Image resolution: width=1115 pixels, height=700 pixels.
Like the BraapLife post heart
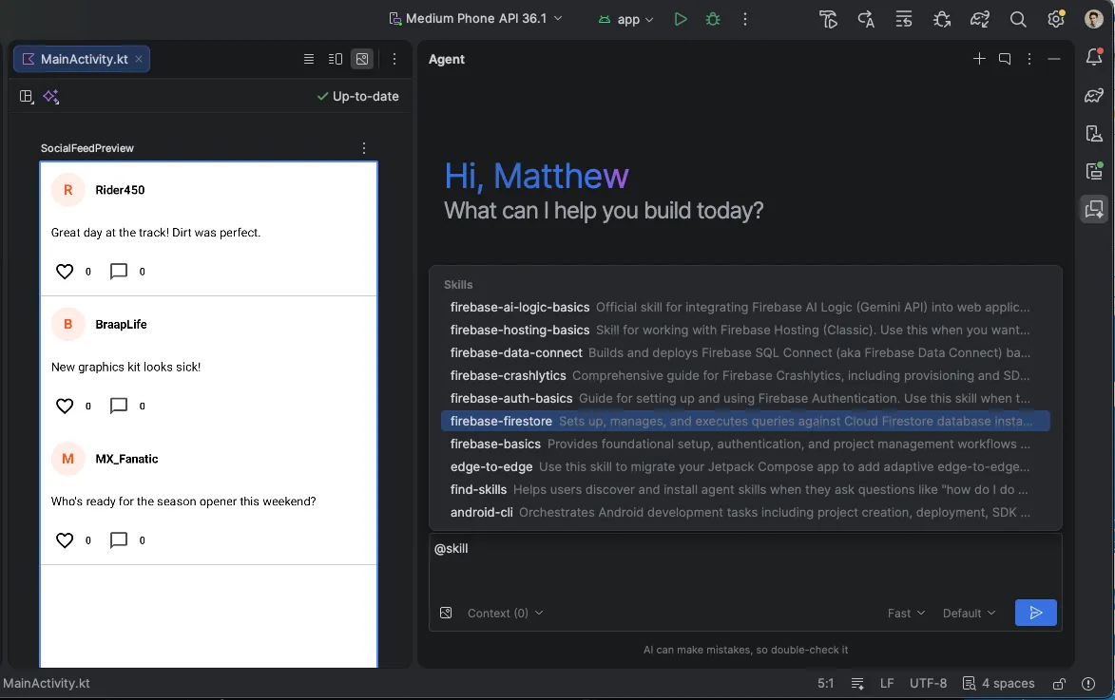[65, 406]
